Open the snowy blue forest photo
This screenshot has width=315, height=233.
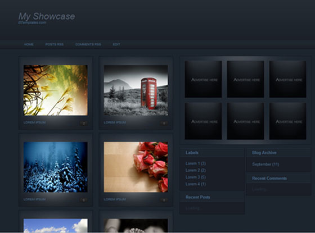click(56, 167)
